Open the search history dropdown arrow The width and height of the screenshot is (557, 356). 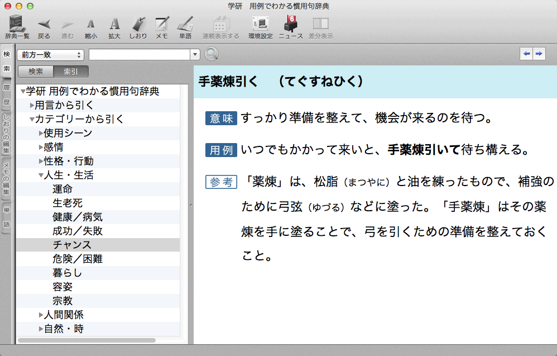coord(195,55)
